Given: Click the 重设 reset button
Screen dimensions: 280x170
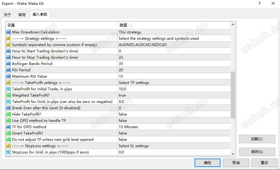Looking at the screenshot, I should (264, 163).
